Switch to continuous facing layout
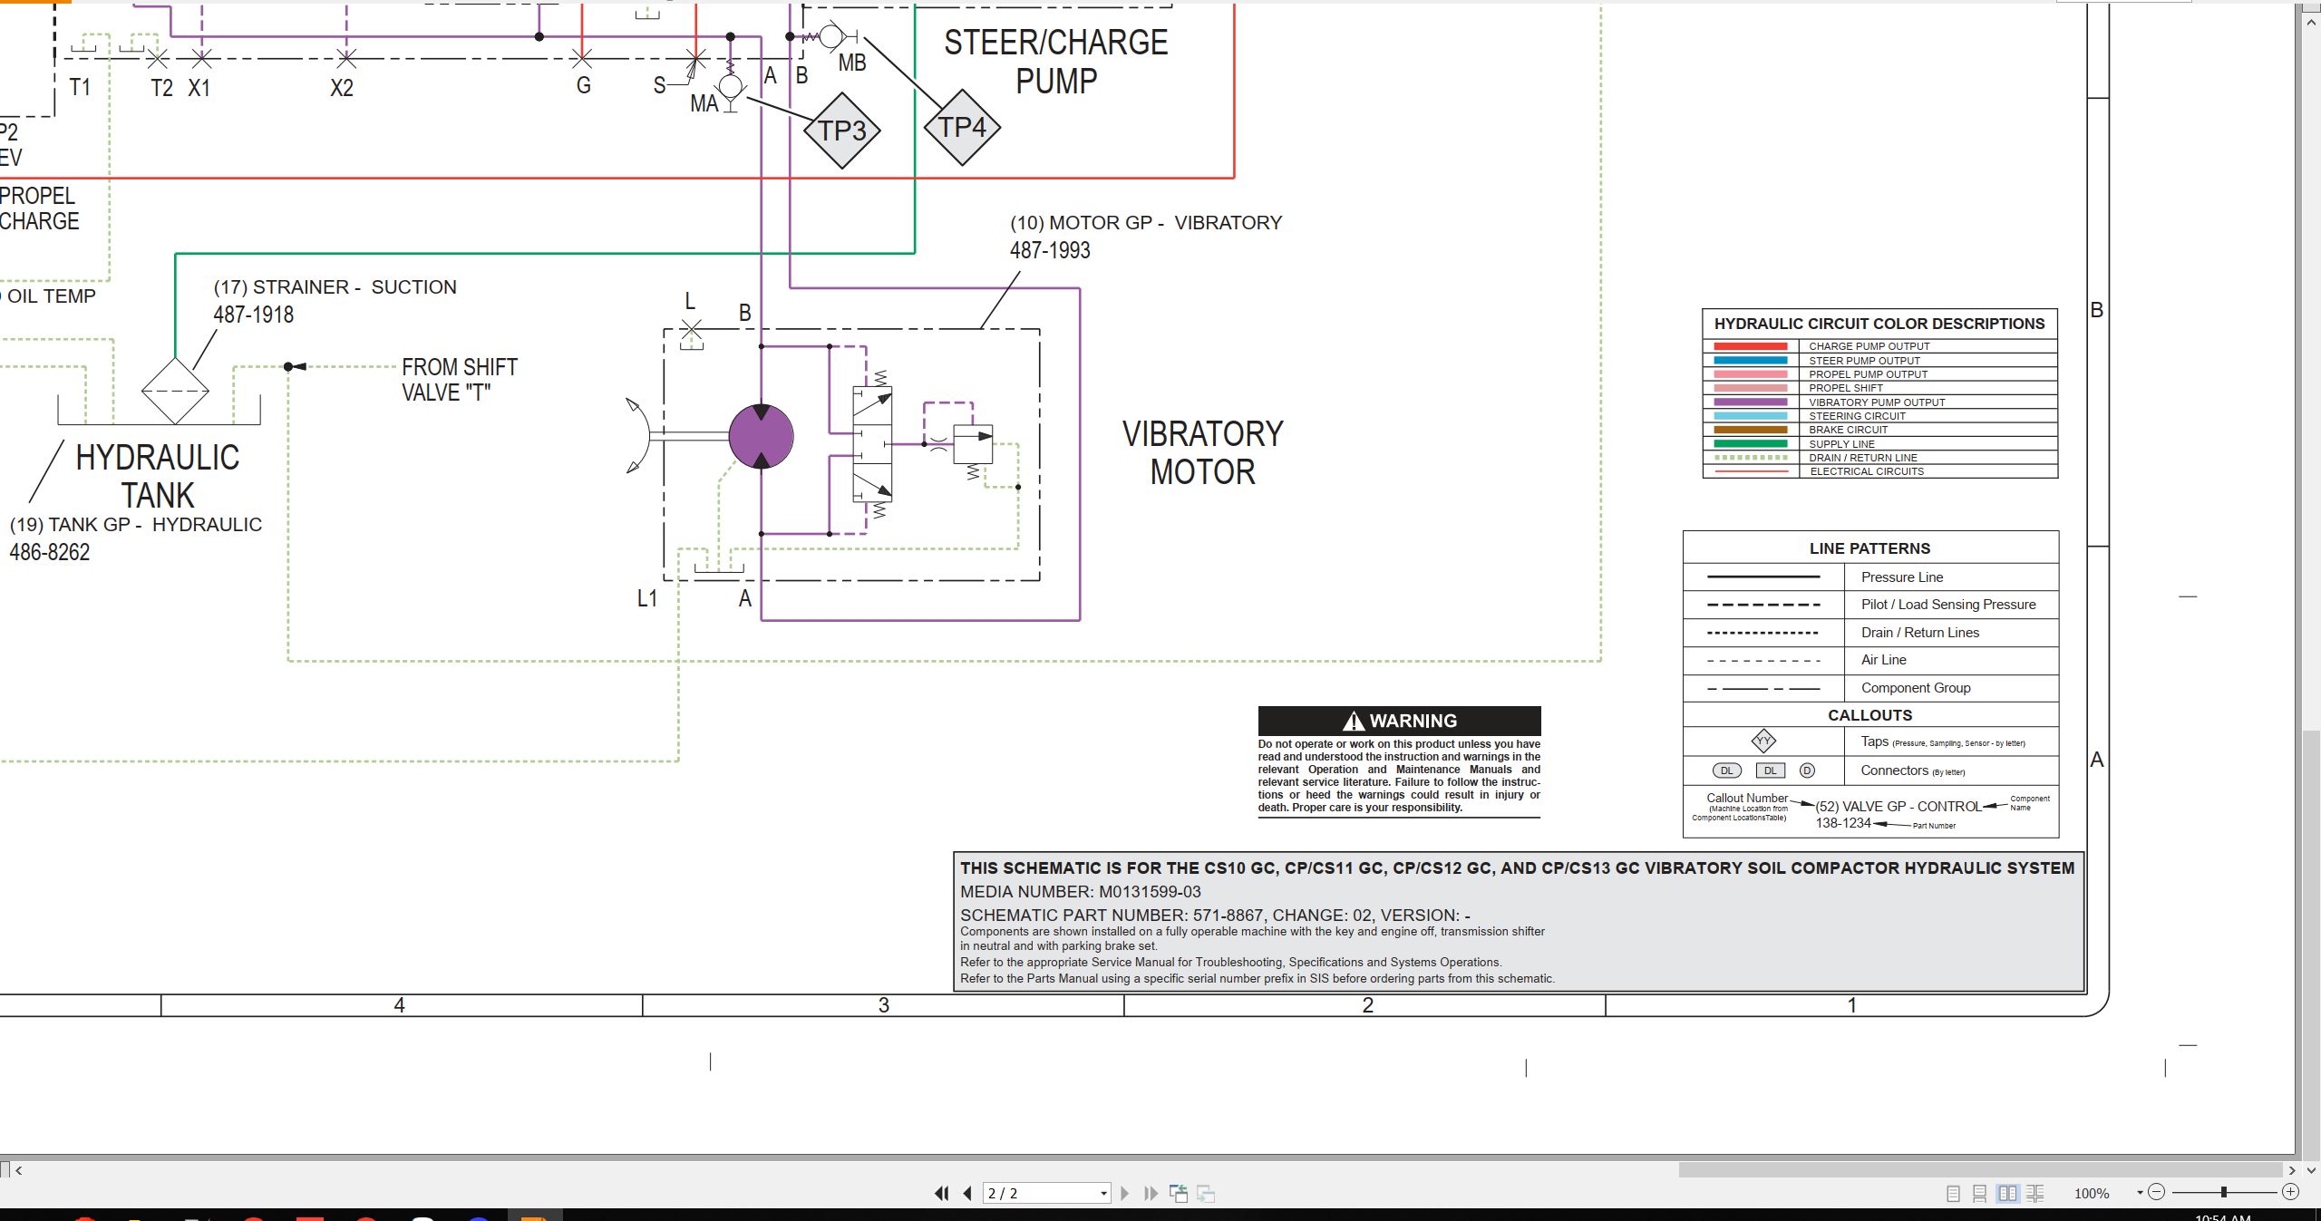This screenshot has height=1221, width=2321. pos(2035,1194)
